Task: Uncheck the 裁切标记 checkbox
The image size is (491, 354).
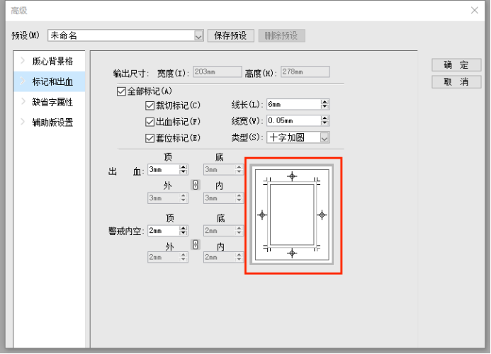Action: pos(149,105)
